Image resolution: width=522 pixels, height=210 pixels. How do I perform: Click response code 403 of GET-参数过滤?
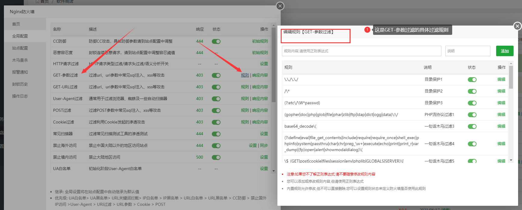pyautogui.click(x=199, y=75)
